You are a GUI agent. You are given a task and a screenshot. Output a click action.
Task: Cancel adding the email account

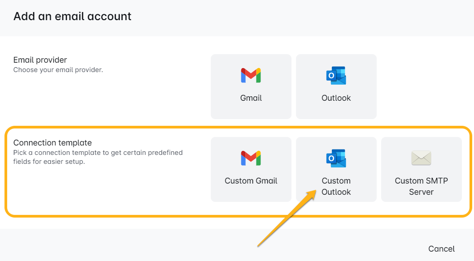pos(441,249)
